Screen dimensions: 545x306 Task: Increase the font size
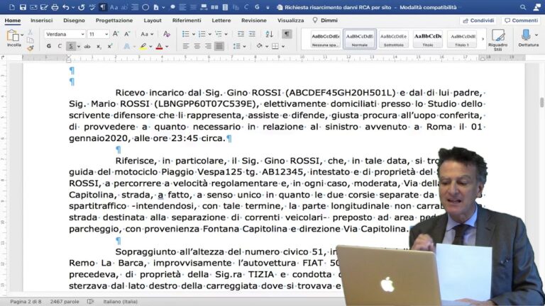pos(116,34)
